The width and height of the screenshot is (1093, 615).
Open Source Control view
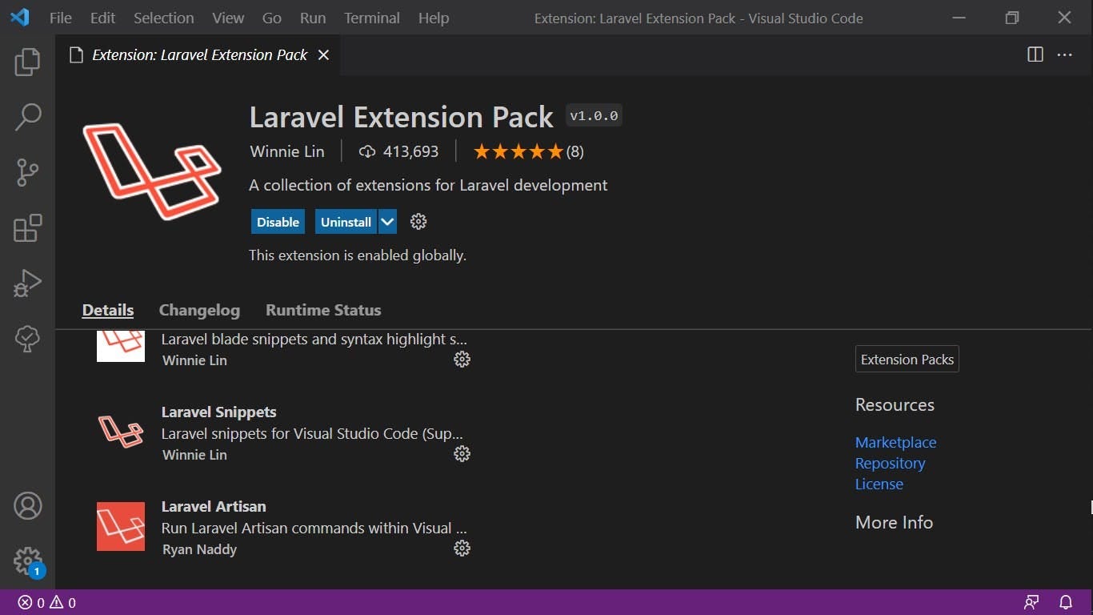point(27,172)
